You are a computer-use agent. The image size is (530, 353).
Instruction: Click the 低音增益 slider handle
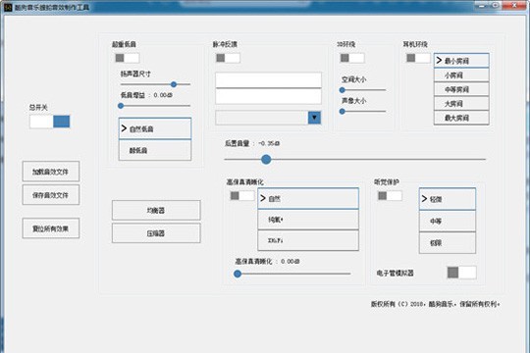(x=121, y=106)
